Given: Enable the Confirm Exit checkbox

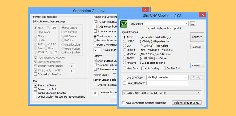Looking at the screenshot, I should [x=164, y=68].
